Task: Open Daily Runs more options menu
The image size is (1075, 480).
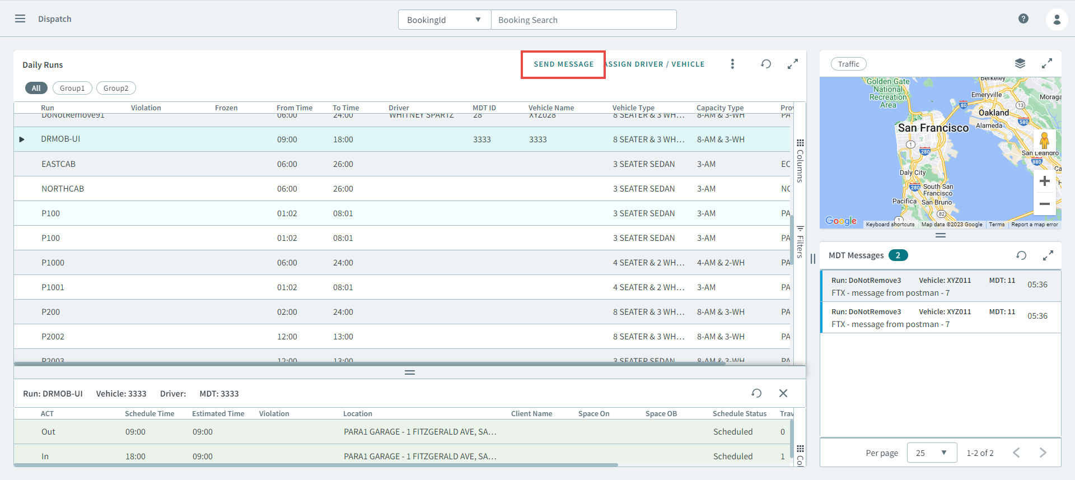Action: tap(732, 64)
